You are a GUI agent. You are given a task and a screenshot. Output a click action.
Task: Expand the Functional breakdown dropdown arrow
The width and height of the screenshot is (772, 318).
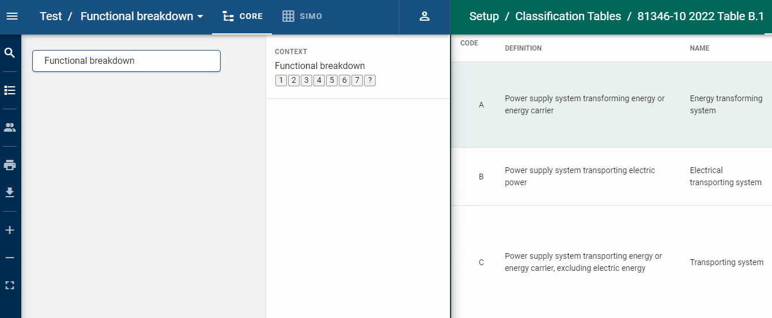[200, 17]
